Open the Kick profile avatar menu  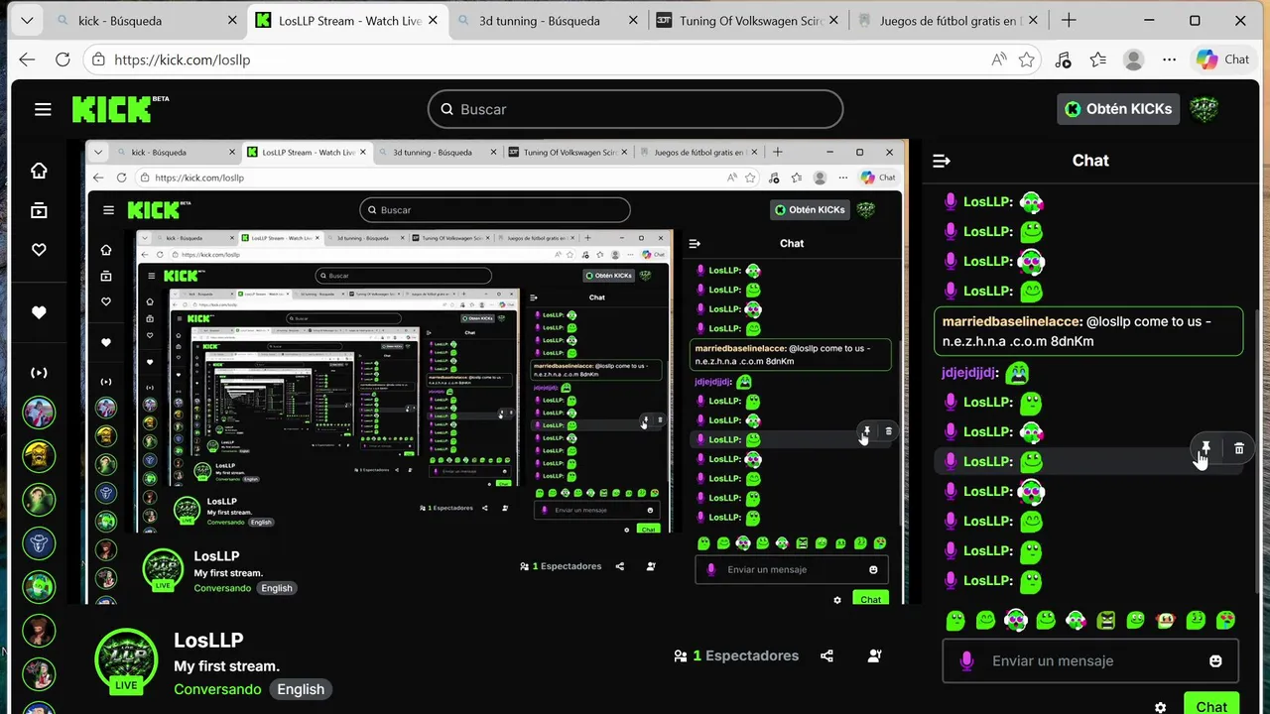1204,109
